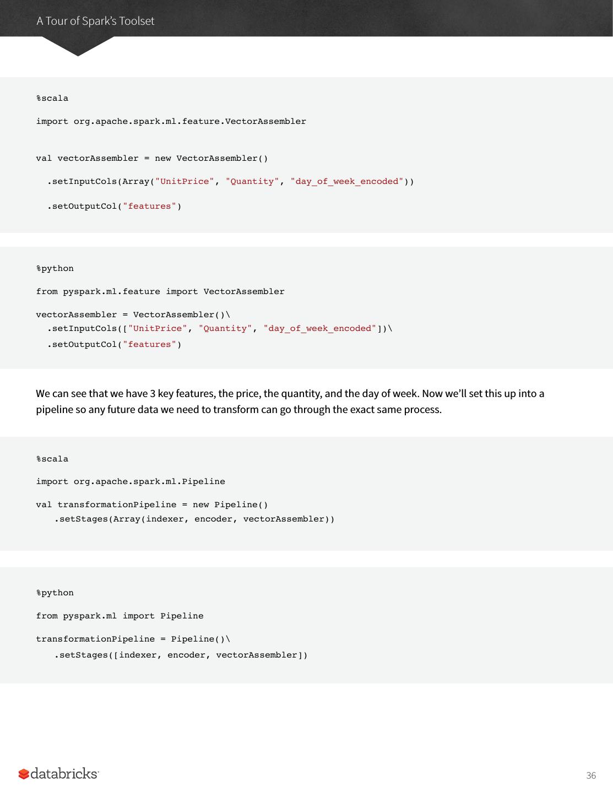Click the first %python label
The width and height of the screenshot is (613, 793).
point(55,269)
